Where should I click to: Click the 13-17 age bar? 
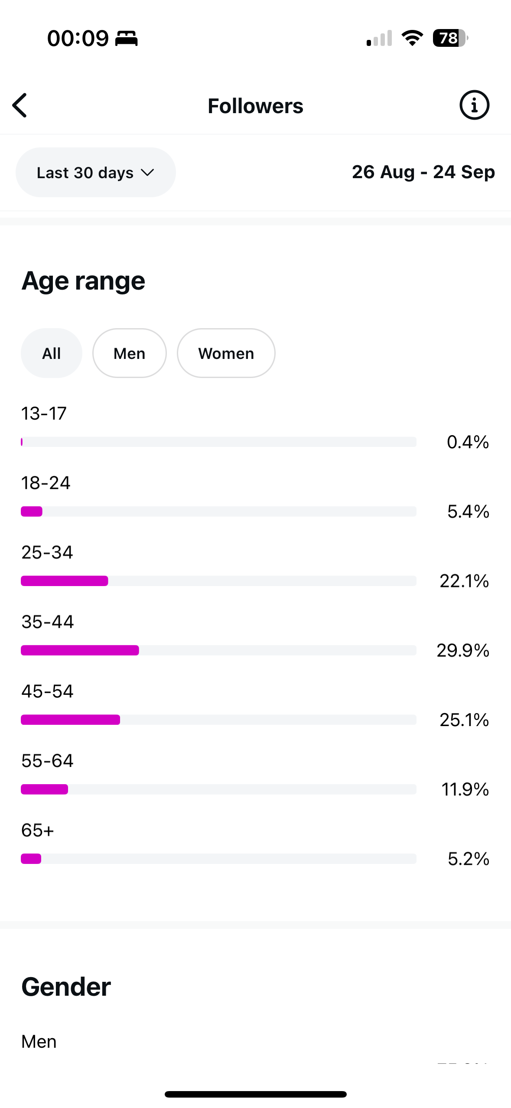[218, 442]
